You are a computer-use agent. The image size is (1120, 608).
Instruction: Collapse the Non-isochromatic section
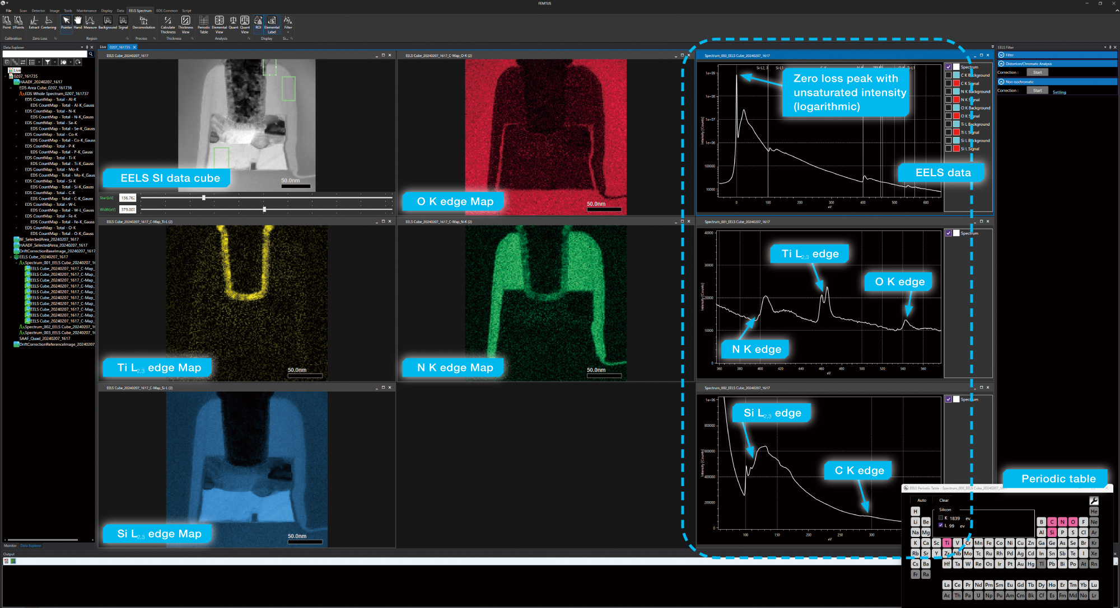tap(1001, 82)
